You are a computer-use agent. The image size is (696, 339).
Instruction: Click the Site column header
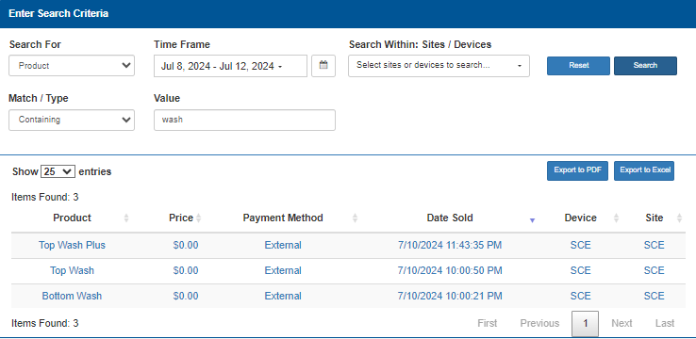(x=655, y=218)
